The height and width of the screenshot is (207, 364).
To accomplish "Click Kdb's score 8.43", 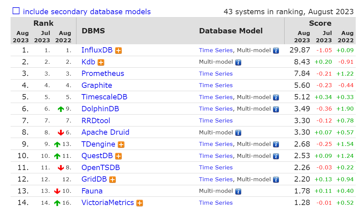I will (x=302, y=62).
